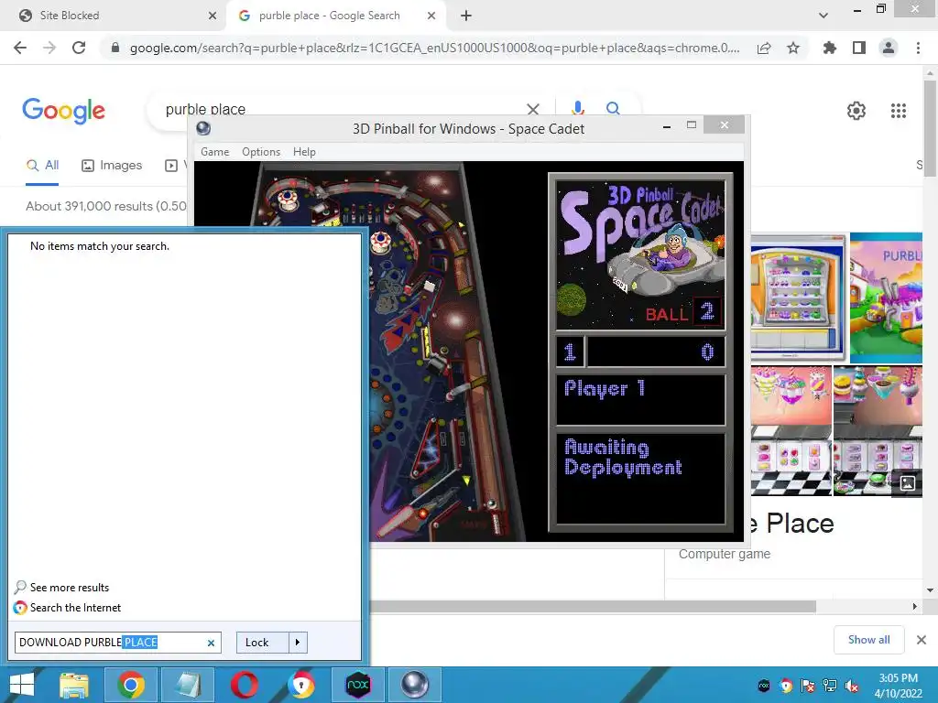938x703 pixels.
Task: Open the Help menu in Pinball
Action: click(x=304, y=152)
